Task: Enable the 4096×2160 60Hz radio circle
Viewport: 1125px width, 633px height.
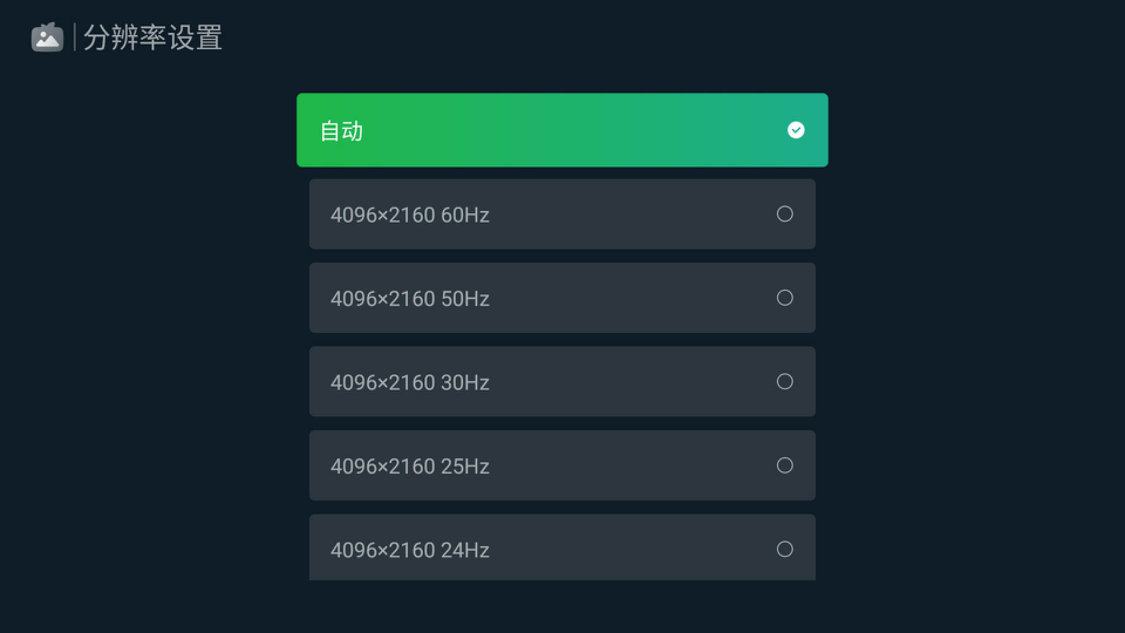Action: pos(785,214)
